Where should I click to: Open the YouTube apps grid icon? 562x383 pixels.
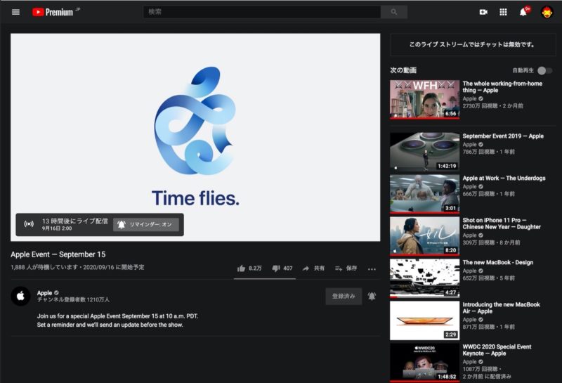(503, 12)
